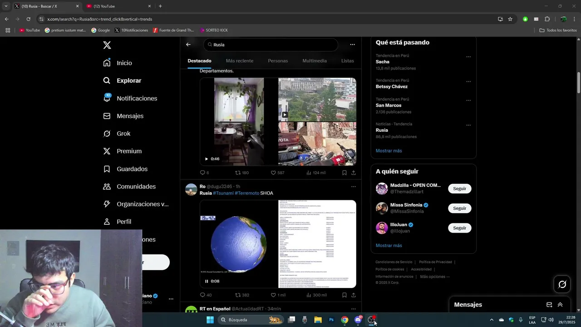Click the #Tsunami hashtag
The height and width of the screenshot is (327, 581).
click(223, 193)
